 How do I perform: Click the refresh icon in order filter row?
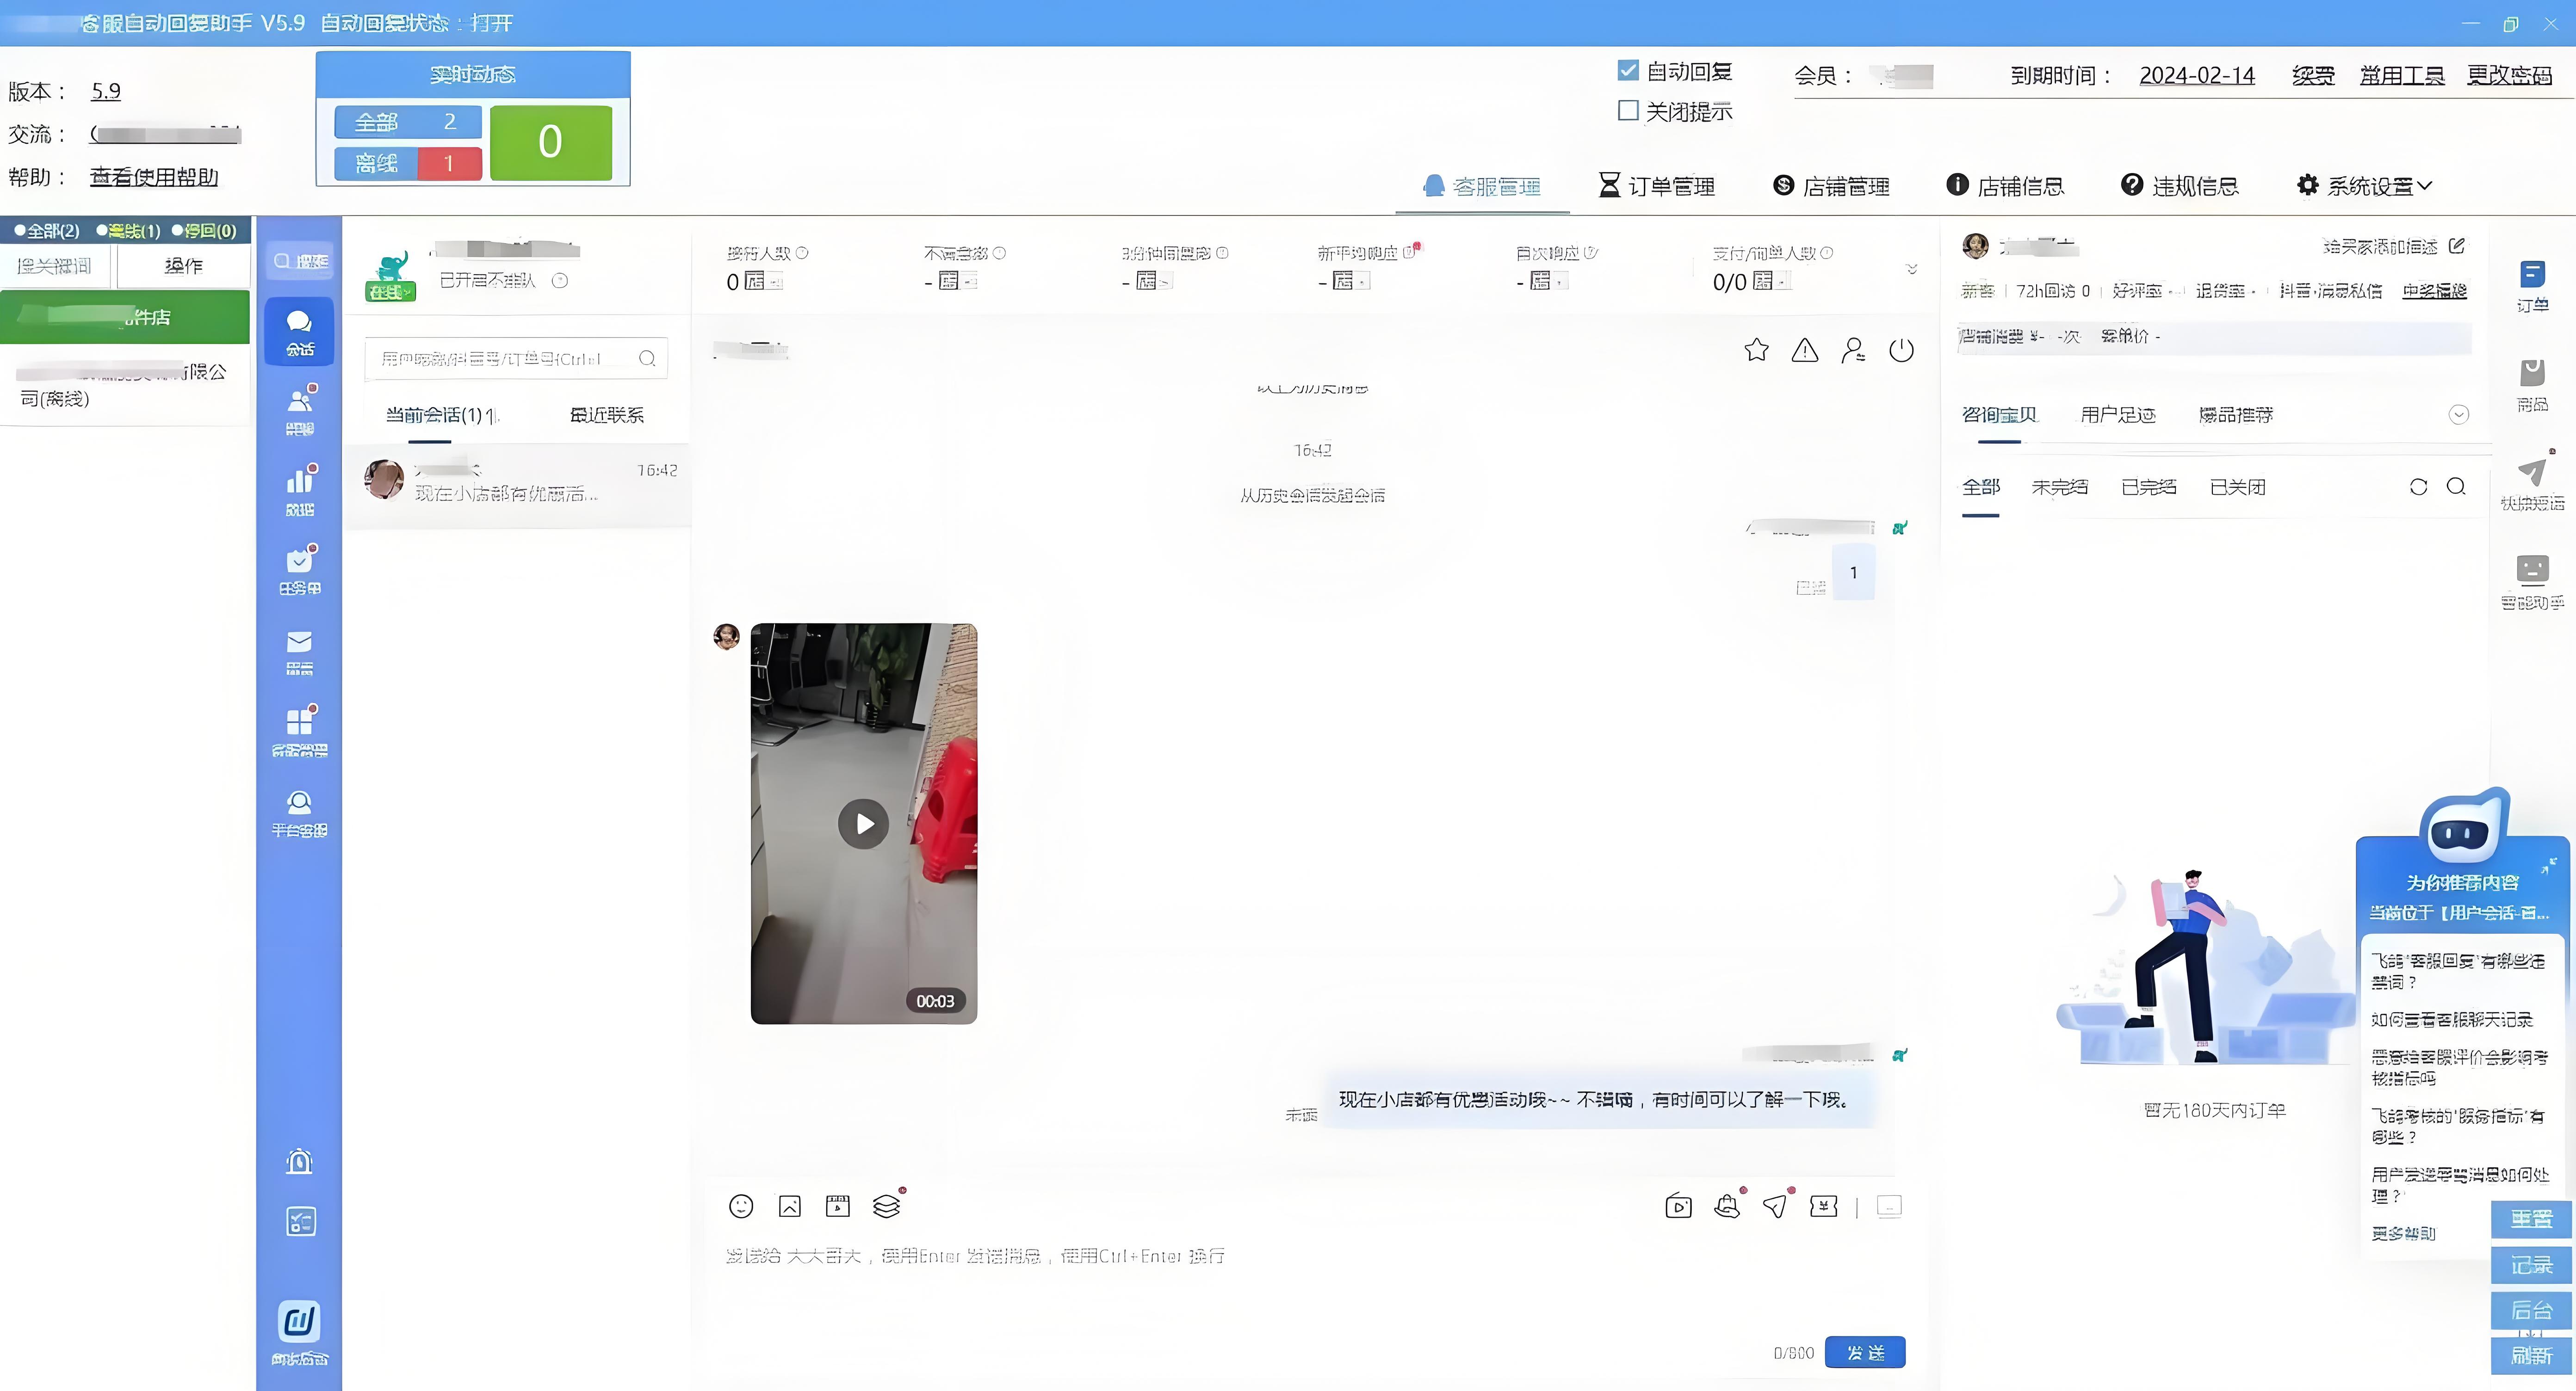pyautogui.click(x=2418, y=486)
